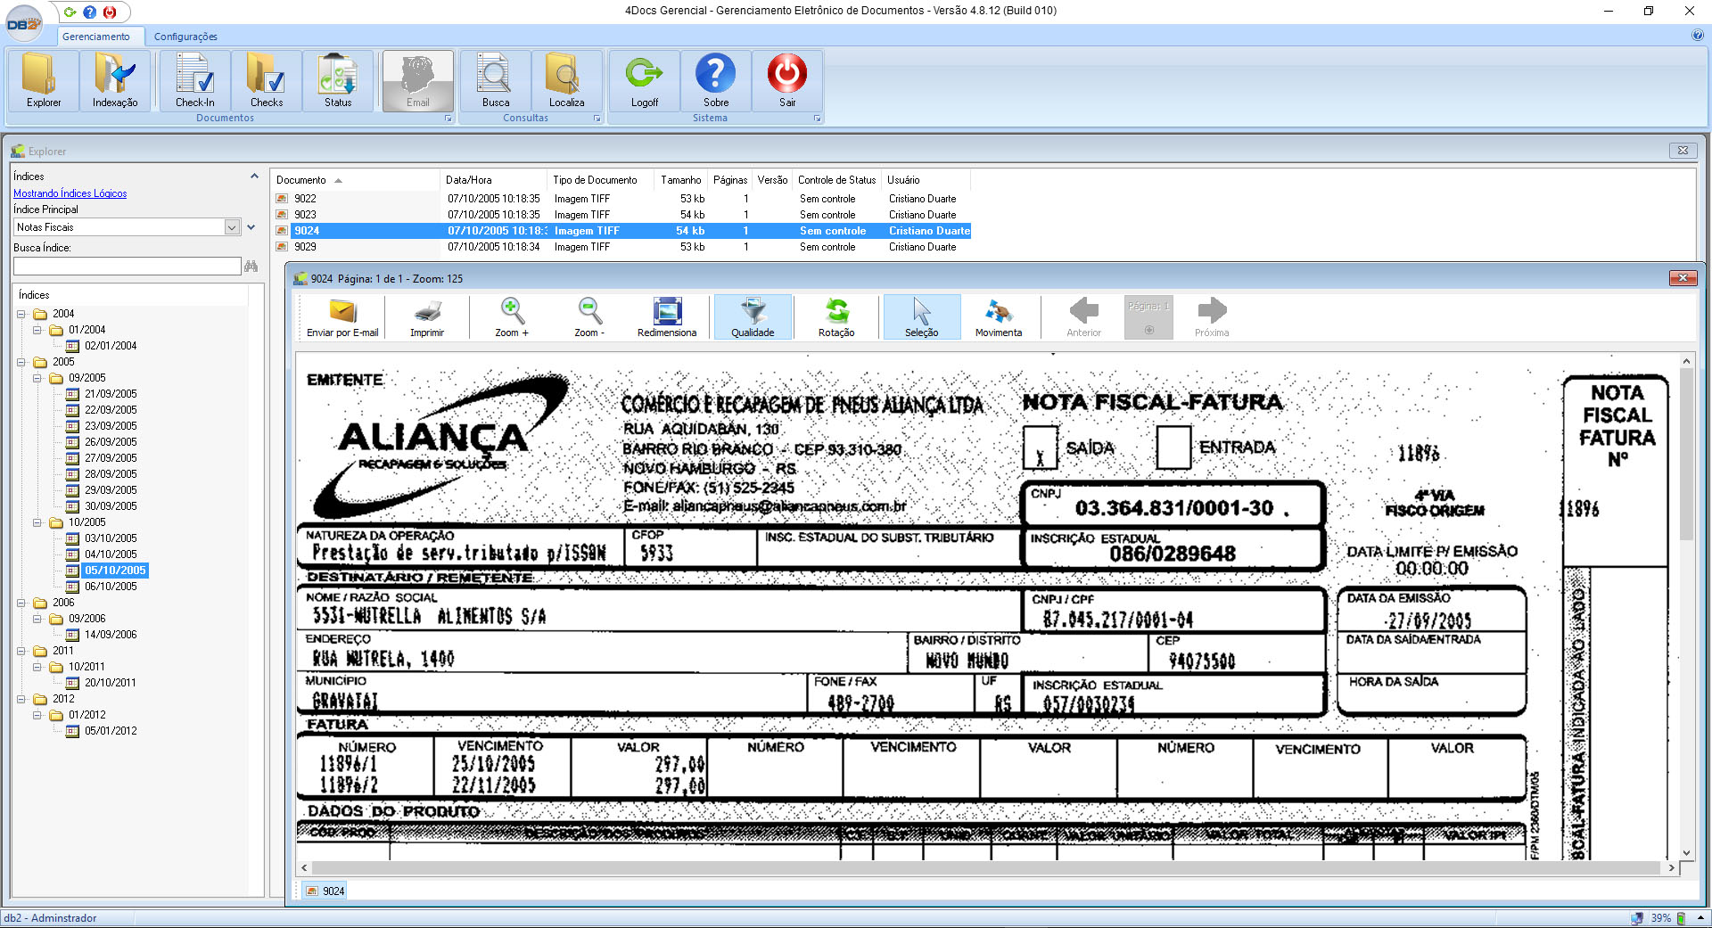Collapse the Índices panel header arrow
This screenshot has height=928, width=1712.
click(x=254, y=177)
